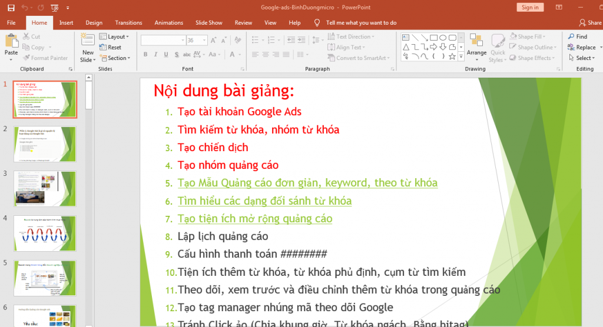Click slide panel scrollbar up arrow

(89, 77)
